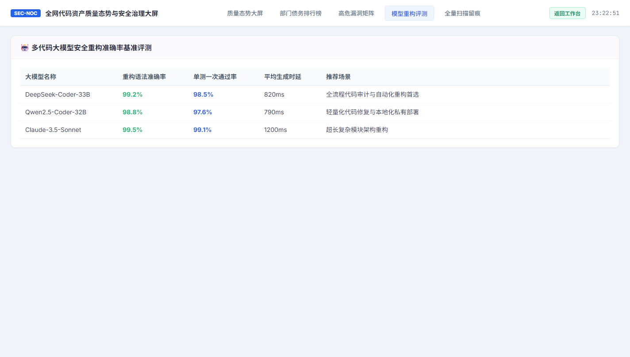Click the 97.6% unit test pass rate
The height and width of the screenshot is (357, 630).
click(203, 112)
